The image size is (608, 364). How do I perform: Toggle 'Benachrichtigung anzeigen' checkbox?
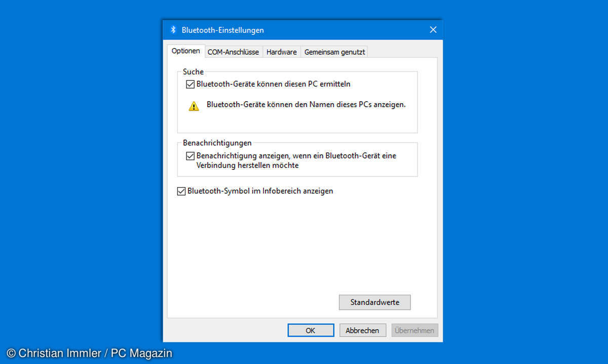click(190, 156)
